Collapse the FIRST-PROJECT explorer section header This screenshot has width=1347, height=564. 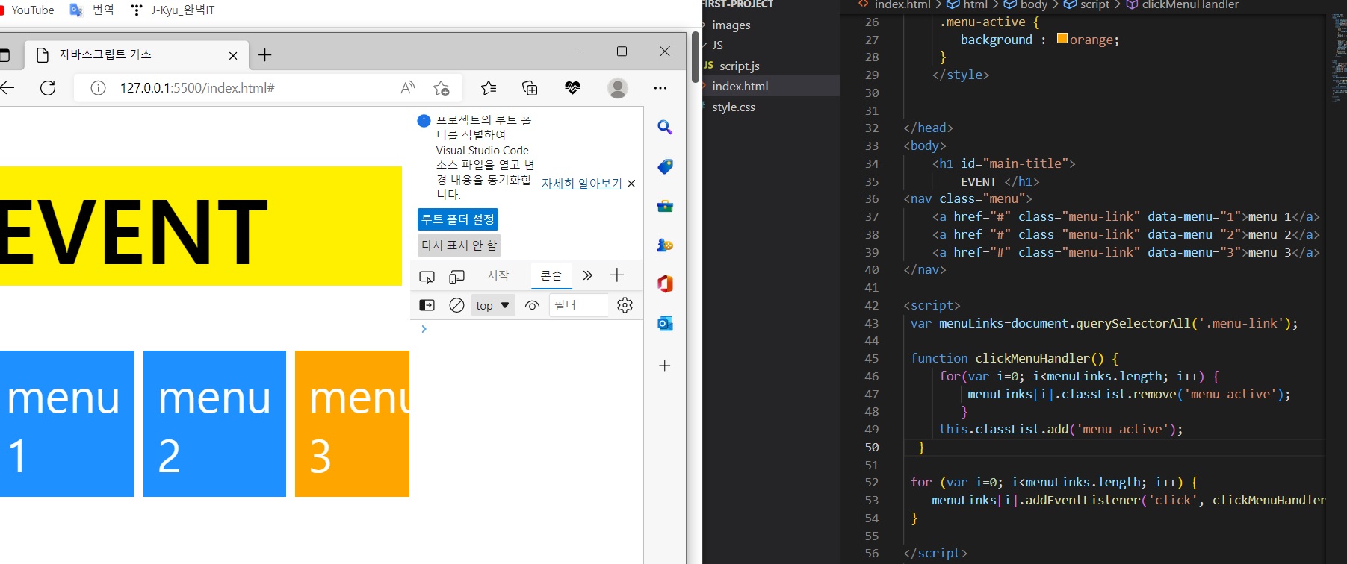(x=737, y=4)
